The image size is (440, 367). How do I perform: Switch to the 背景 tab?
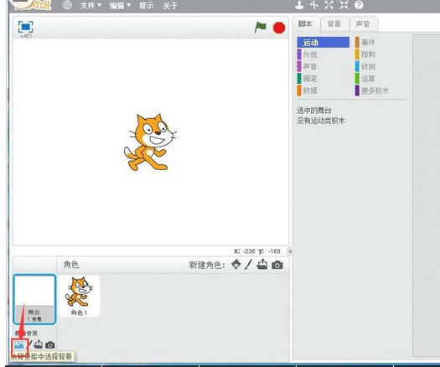334,24
